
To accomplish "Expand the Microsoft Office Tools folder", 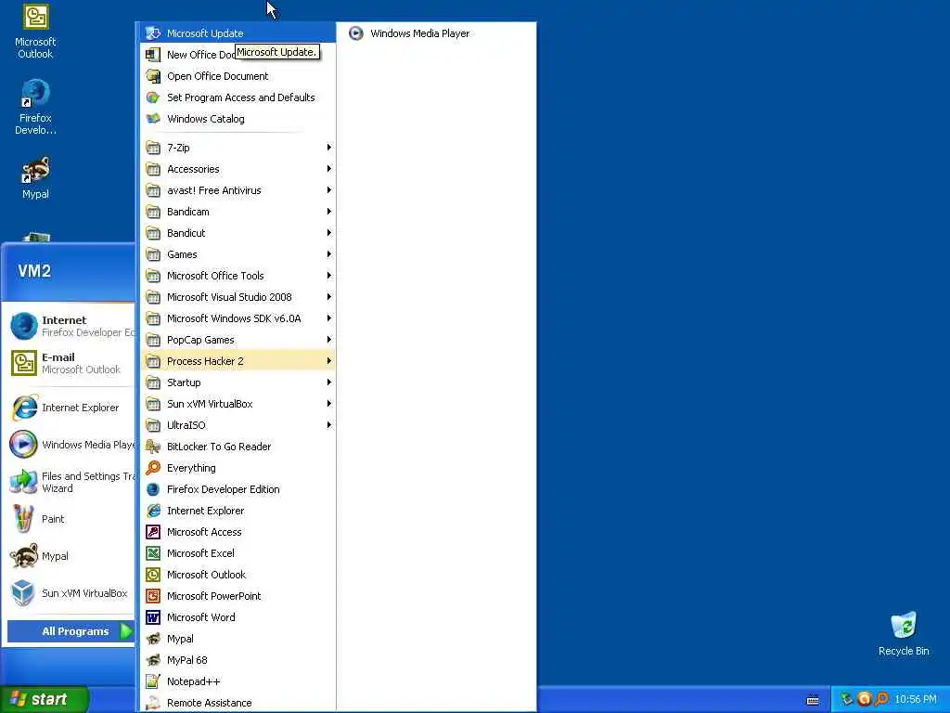I will click(238, 275).
